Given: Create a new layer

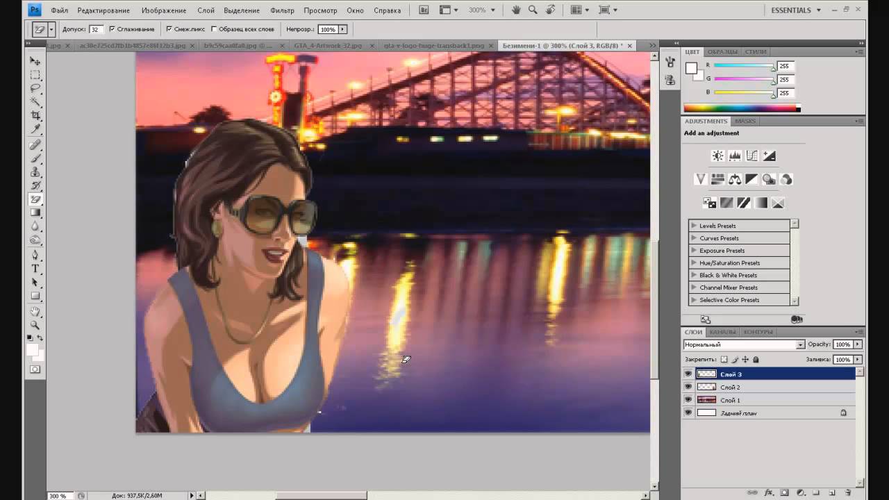Looking at the screenshot, I should coord(831,492).
